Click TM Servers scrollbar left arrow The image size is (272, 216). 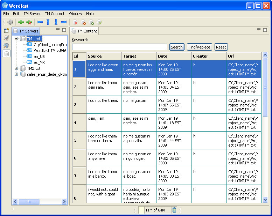point(15,201)
